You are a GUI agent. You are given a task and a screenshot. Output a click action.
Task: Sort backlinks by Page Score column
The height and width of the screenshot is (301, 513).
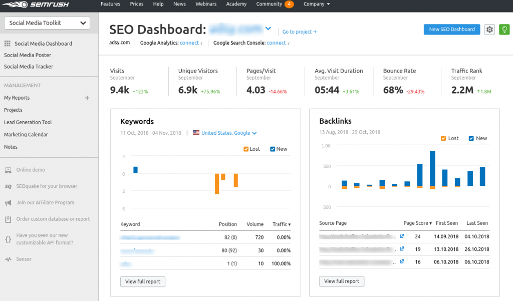[417, 223]
